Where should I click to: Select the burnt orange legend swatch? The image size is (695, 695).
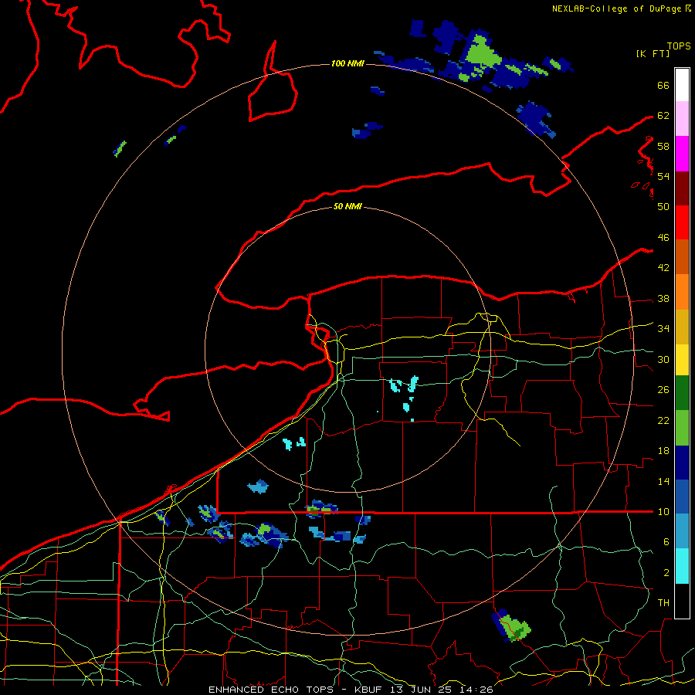(x=682, y=257)
